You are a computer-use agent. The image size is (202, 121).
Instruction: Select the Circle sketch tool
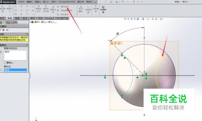pyautogui.click(x=21, y=6)
